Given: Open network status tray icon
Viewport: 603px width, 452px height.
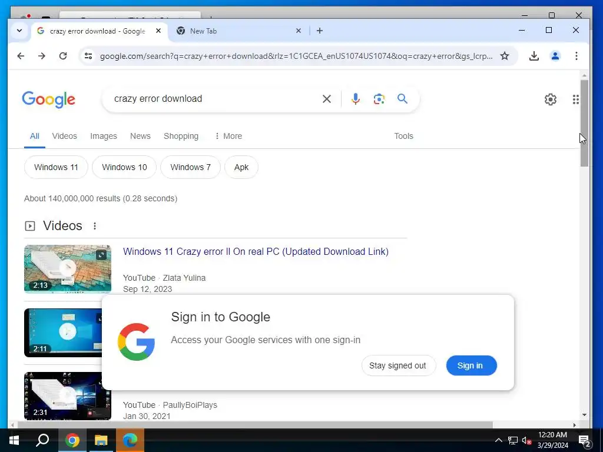Looking at the screenshot, I should coord(513,440).
